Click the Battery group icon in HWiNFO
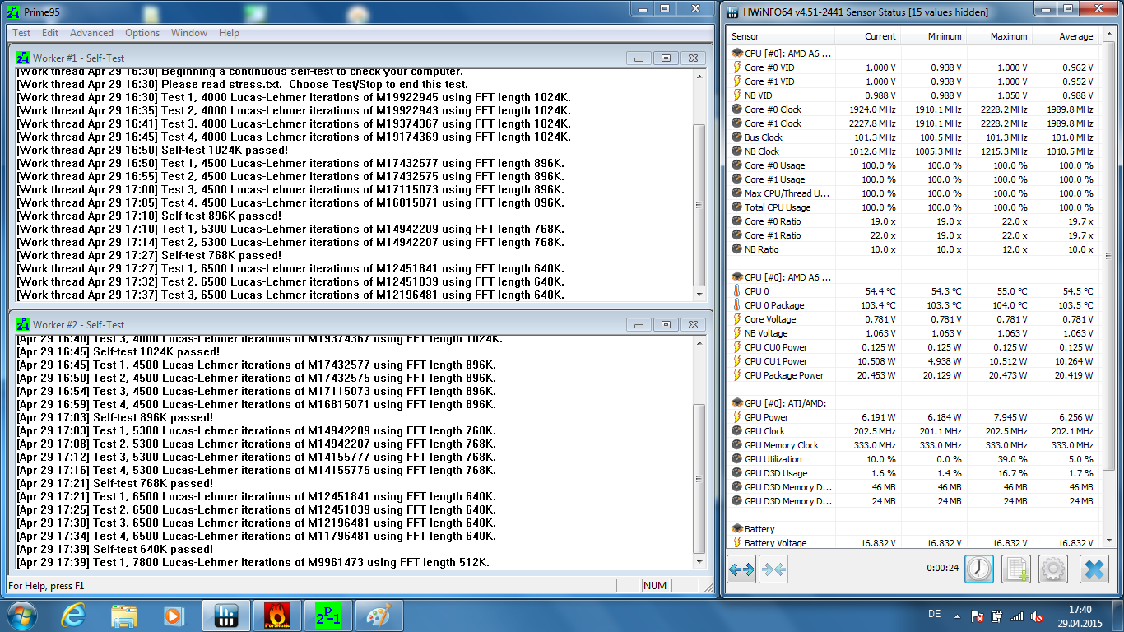This screenshot has height=632, width=1124. [x=736, y=529]
